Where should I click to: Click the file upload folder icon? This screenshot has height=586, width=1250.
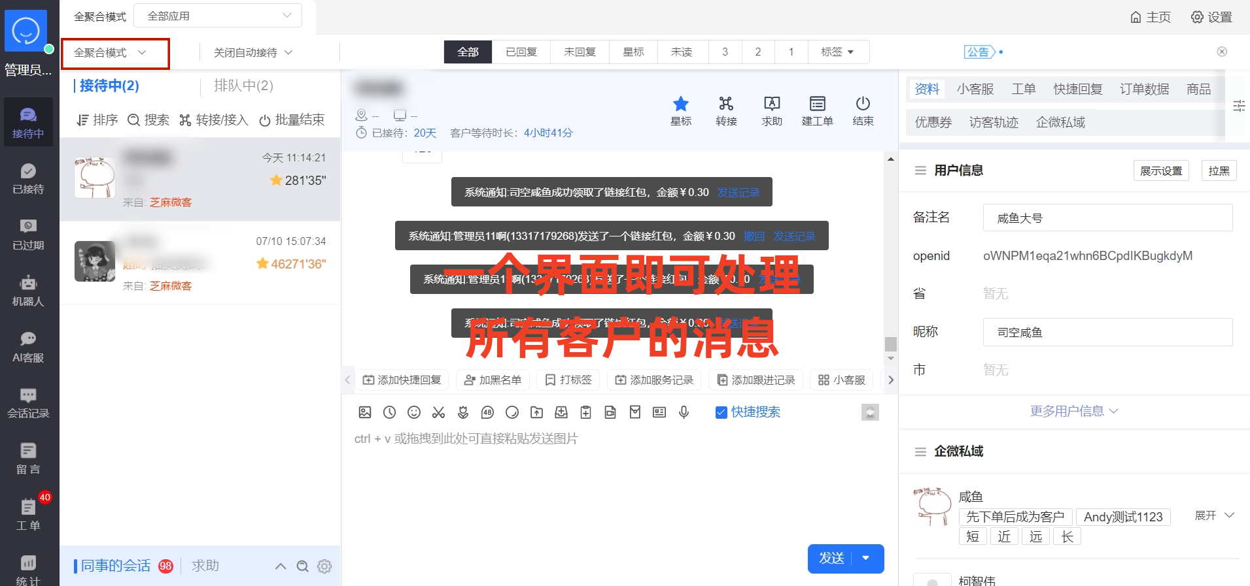pyautogui.click(x=536, y=412)
